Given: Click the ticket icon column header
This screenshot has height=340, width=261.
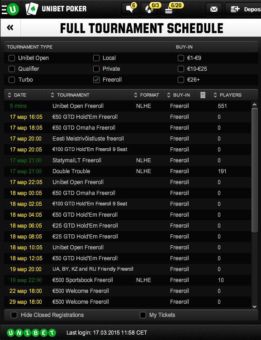Looking at the screenshot, I should click(203, 95).
